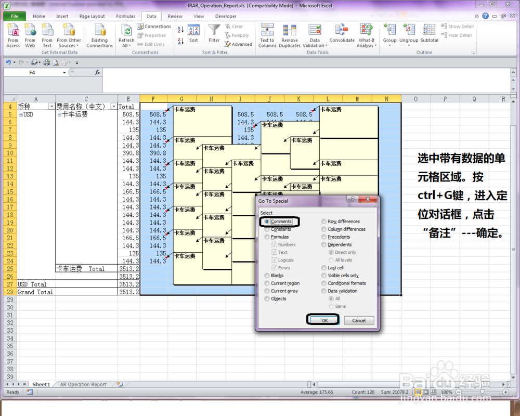The image size is (520, 416).
Task: Close the Go To Special dialog
Action: point(368,199)
